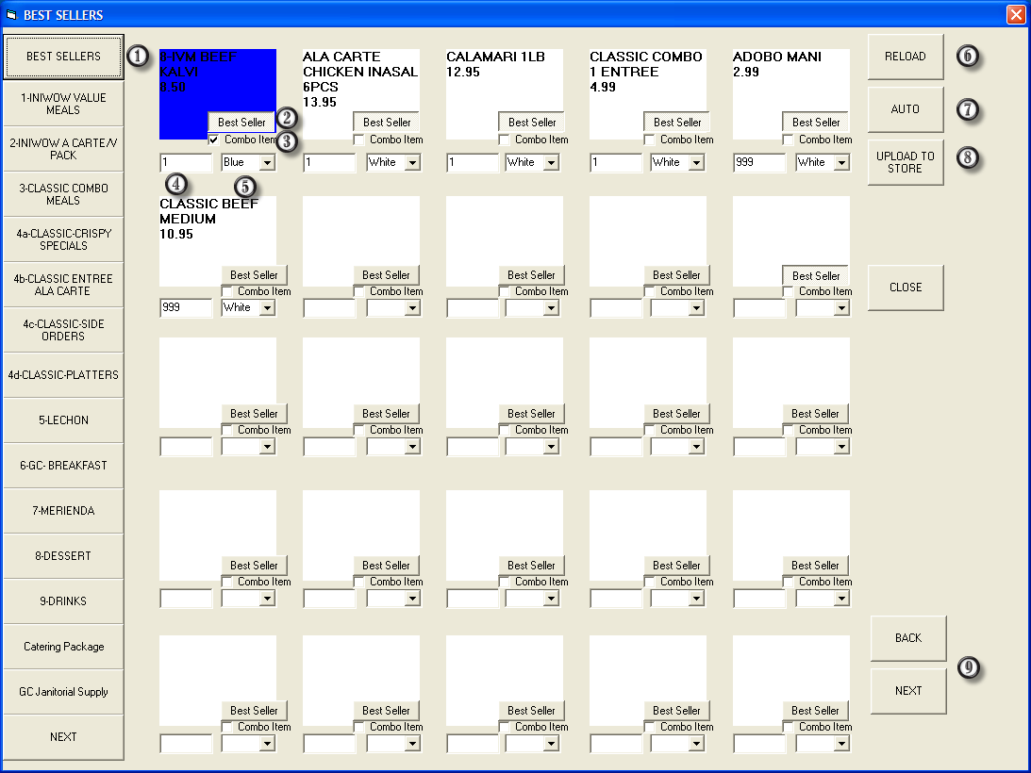Click NEXT at bottom of category list
This screenshot has height=773, width=1031.
63,737
